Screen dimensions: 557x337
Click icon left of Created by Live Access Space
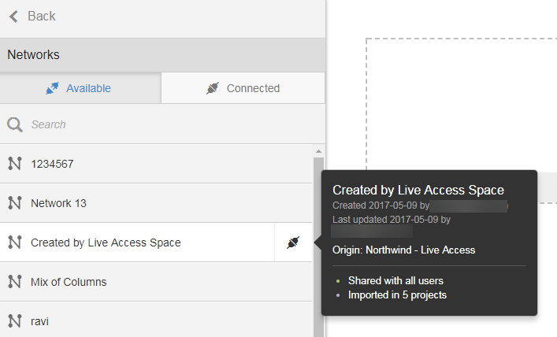click(14, 243)
